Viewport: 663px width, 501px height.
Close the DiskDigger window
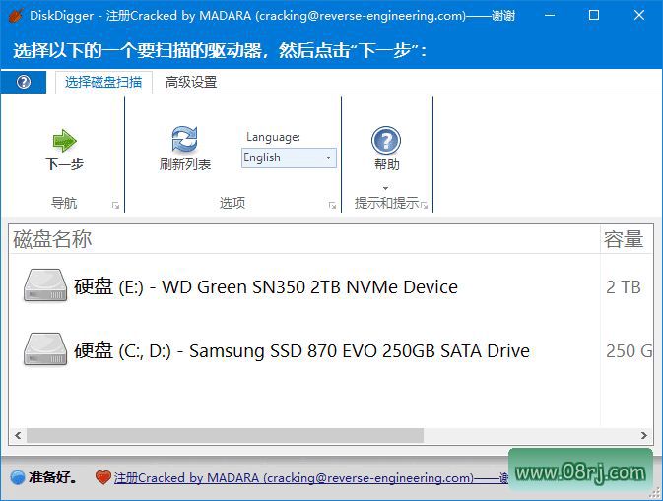(639, 15)
